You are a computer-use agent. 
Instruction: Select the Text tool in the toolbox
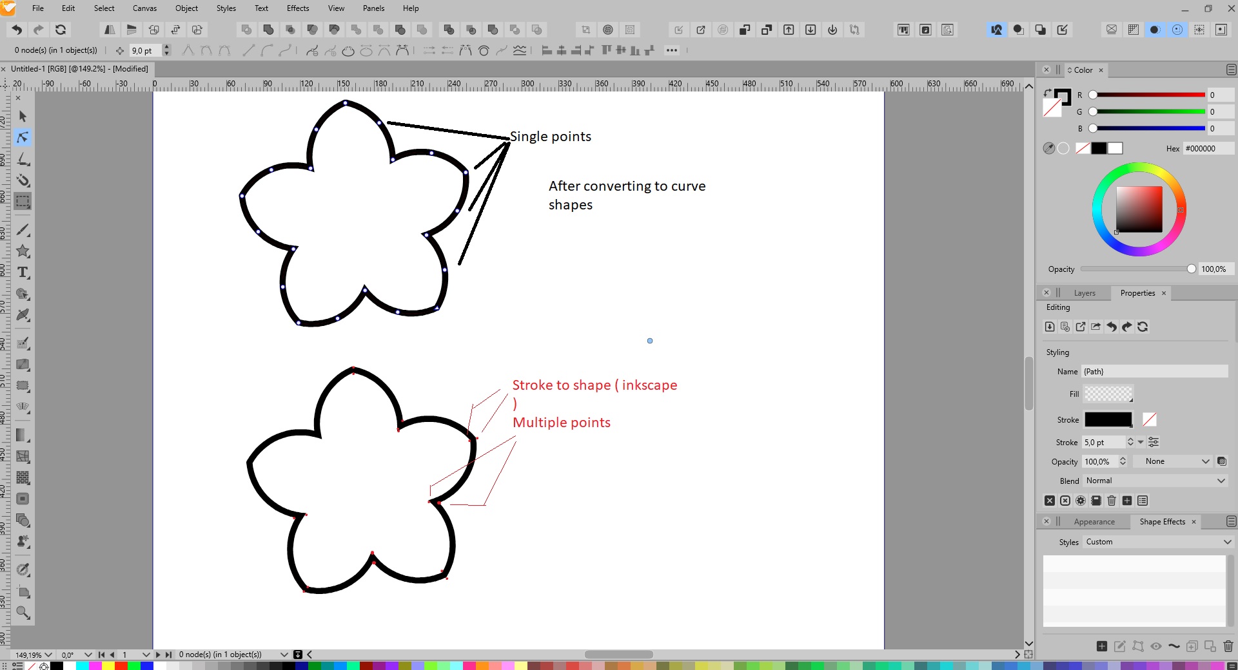[23, 273]
